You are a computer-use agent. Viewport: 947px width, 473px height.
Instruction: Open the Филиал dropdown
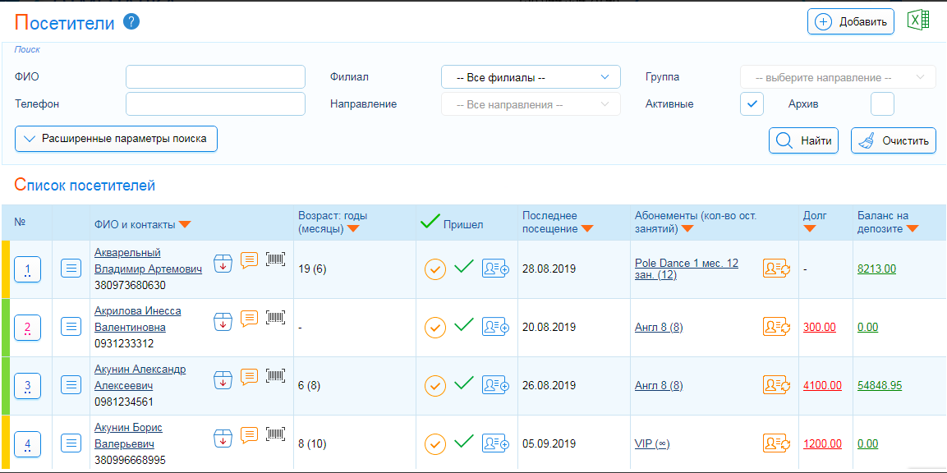tap(531, 77)
